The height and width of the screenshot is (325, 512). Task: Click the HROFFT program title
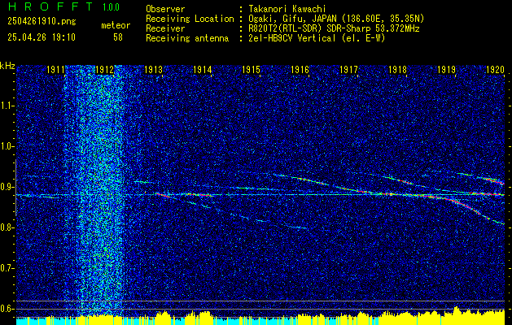(x=50, y=6)
